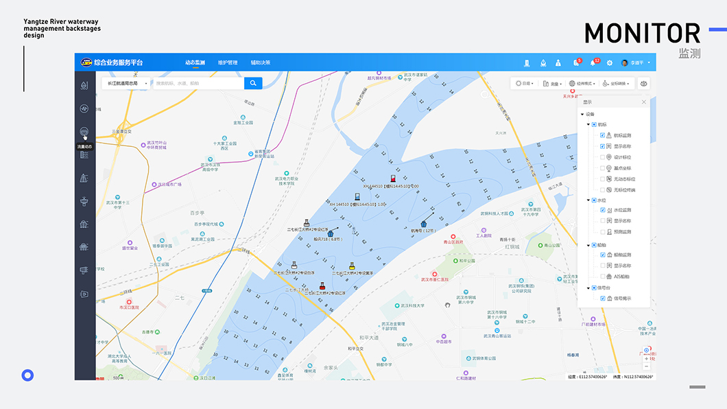Uncheck the 航标监测 checkbox
Image resolution: width=727 pixels, height=409 pixels.
point(603,135)
